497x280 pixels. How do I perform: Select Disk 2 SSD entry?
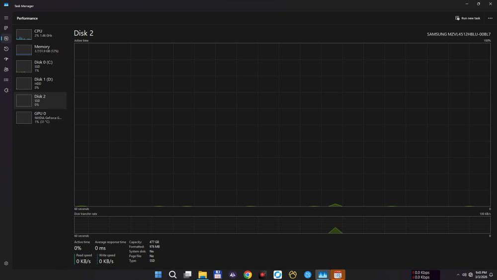(x=40, y=100)
